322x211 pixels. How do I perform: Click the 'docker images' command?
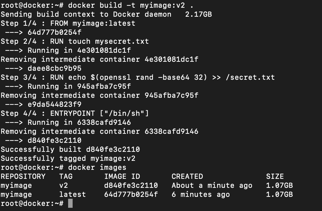(x=97, y=168)
